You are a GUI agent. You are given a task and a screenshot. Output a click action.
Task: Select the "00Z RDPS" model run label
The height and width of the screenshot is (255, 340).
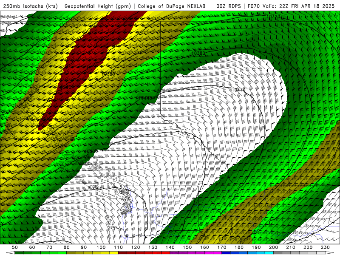tap(229, 6)
